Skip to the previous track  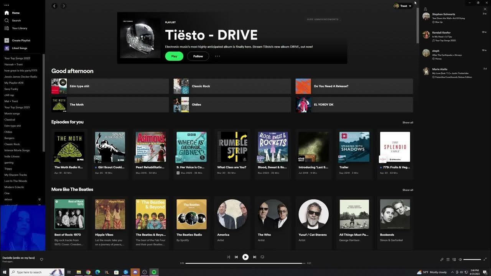(x=236, y=257)
